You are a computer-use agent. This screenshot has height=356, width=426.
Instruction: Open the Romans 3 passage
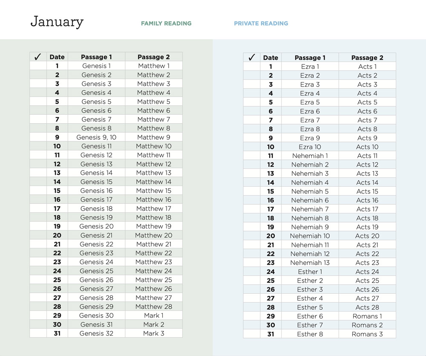coord(367,334)
